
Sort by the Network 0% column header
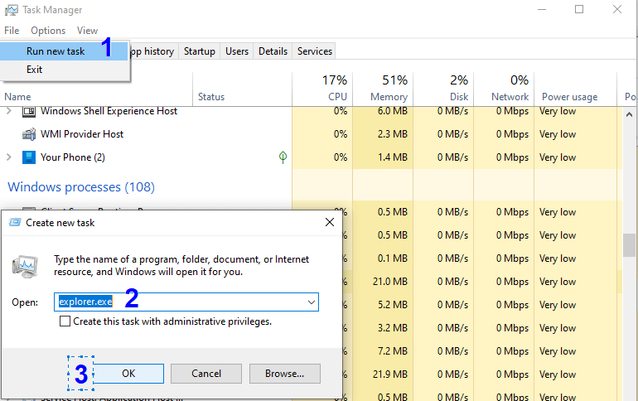[x=504, y=89]
